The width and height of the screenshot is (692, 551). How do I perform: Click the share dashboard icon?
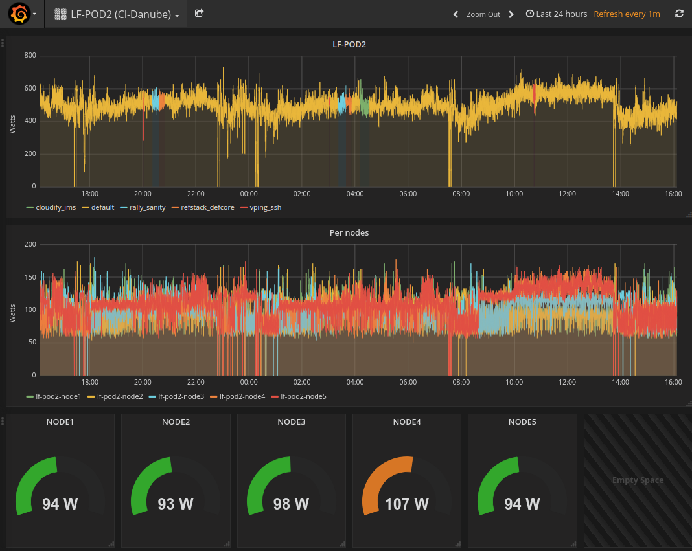(x=199, y=14)
